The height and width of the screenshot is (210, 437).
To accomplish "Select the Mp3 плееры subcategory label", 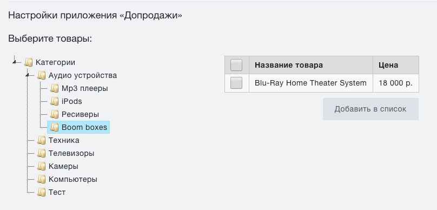I will click(x=85, y=88).
